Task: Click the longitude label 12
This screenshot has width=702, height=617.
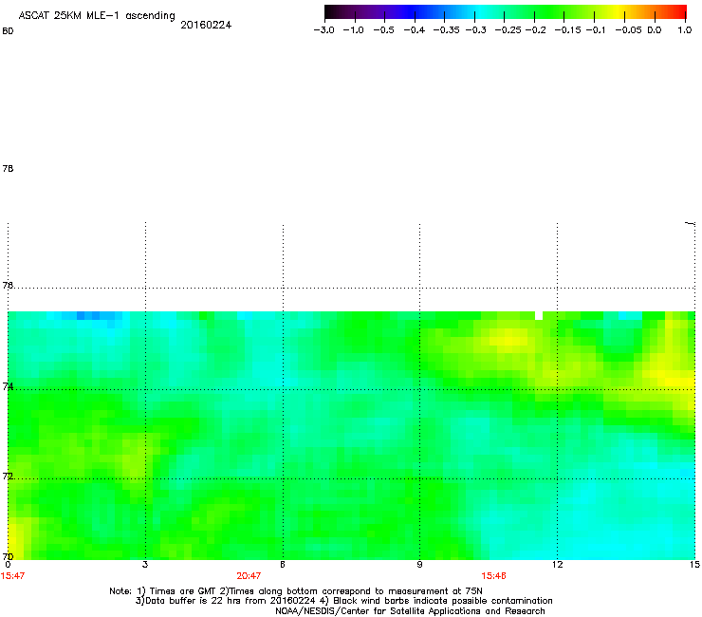Action: click(557, 565)
